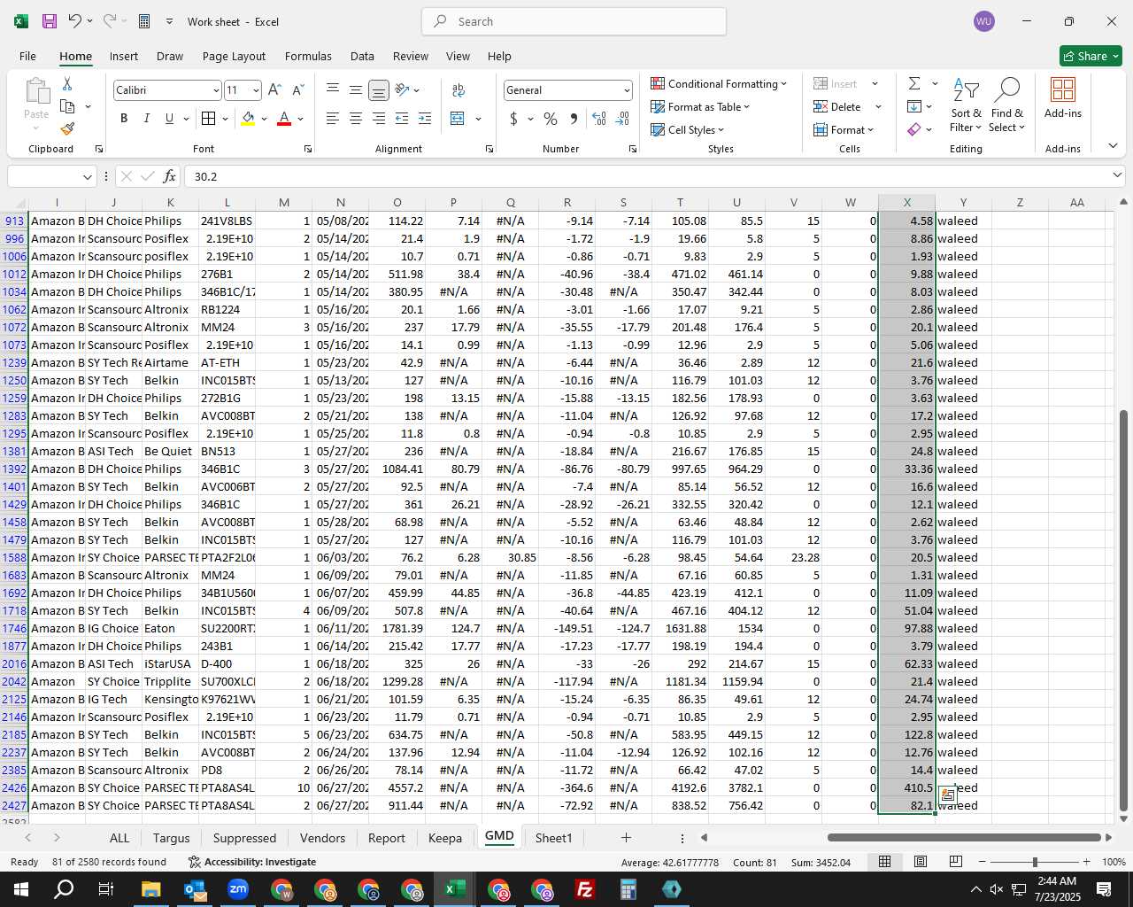Click the Search box in title bar
Viewport: 1133px width, 907px height.
click(x=574, y=21)
